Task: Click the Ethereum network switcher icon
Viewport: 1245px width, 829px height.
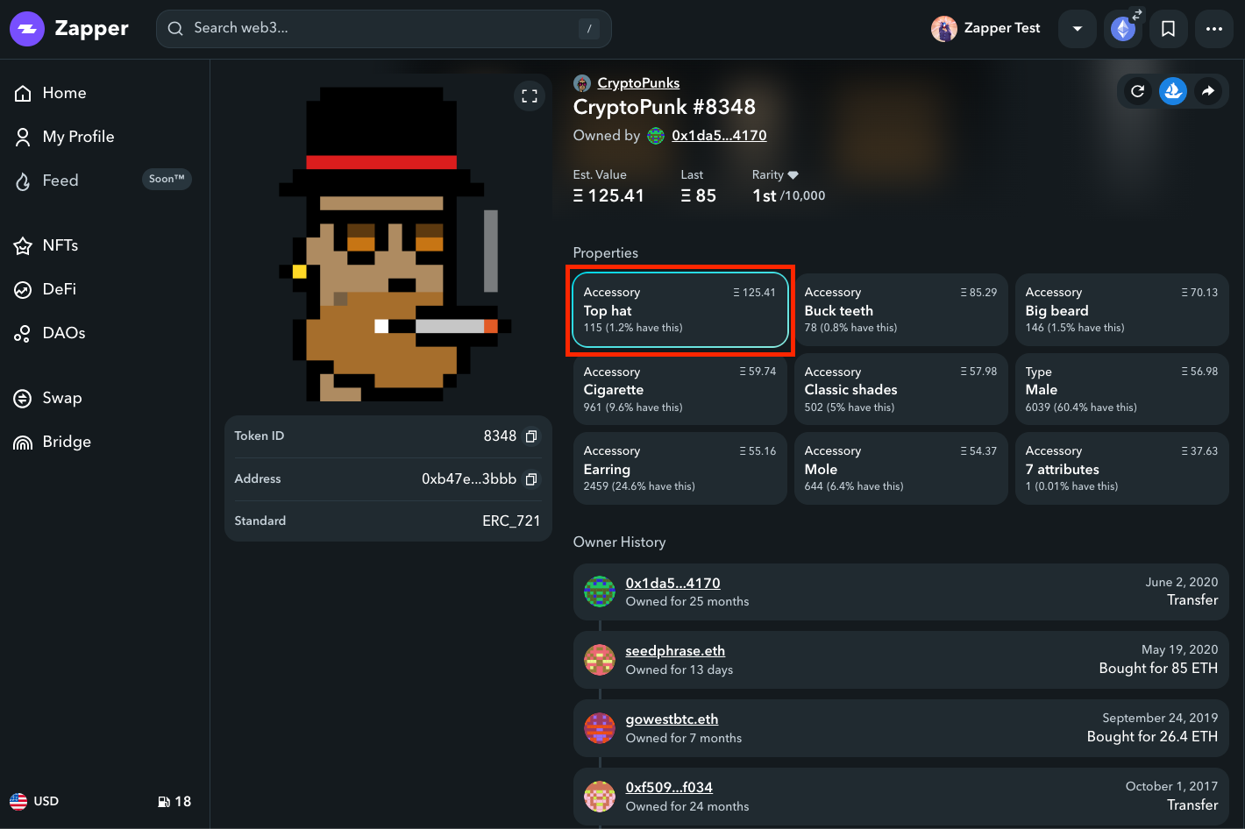Action: click(1123, 29)
